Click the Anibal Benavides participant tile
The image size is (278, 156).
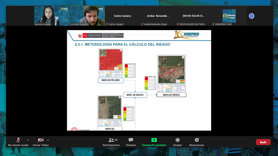click(158, 16)
